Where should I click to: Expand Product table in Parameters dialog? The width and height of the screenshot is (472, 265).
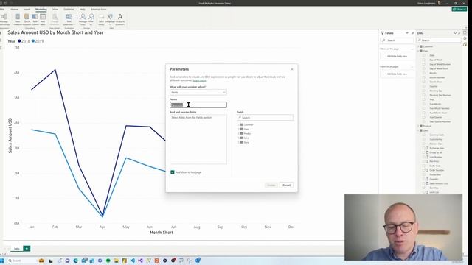coord(239,133)
